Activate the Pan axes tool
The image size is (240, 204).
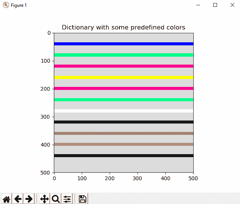click(44, 199)
